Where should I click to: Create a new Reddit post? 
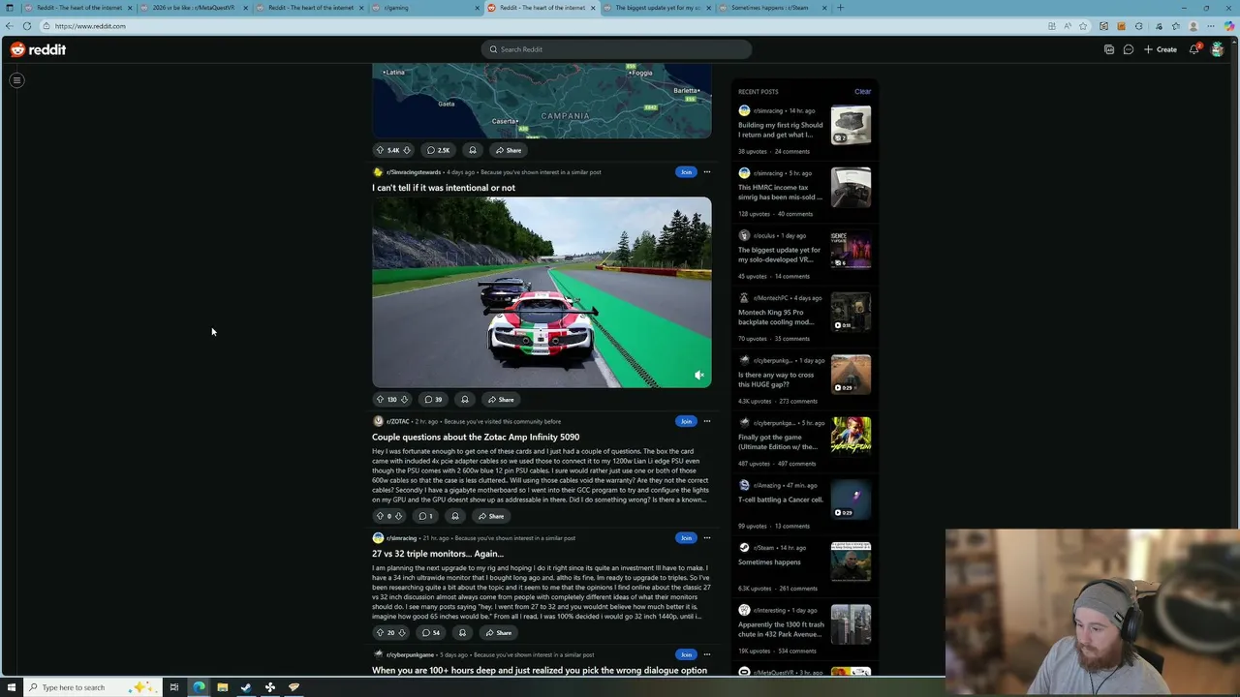1161,49
